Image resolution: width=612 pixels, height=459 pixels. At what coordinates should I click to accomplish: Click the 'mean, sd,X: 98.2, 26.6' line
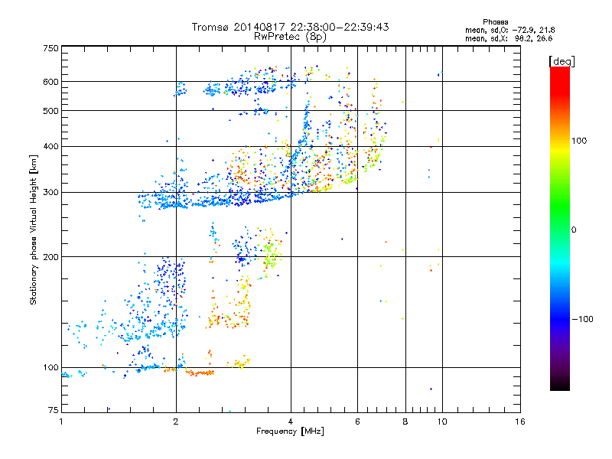pyautogui.click(x=509, y=38)
